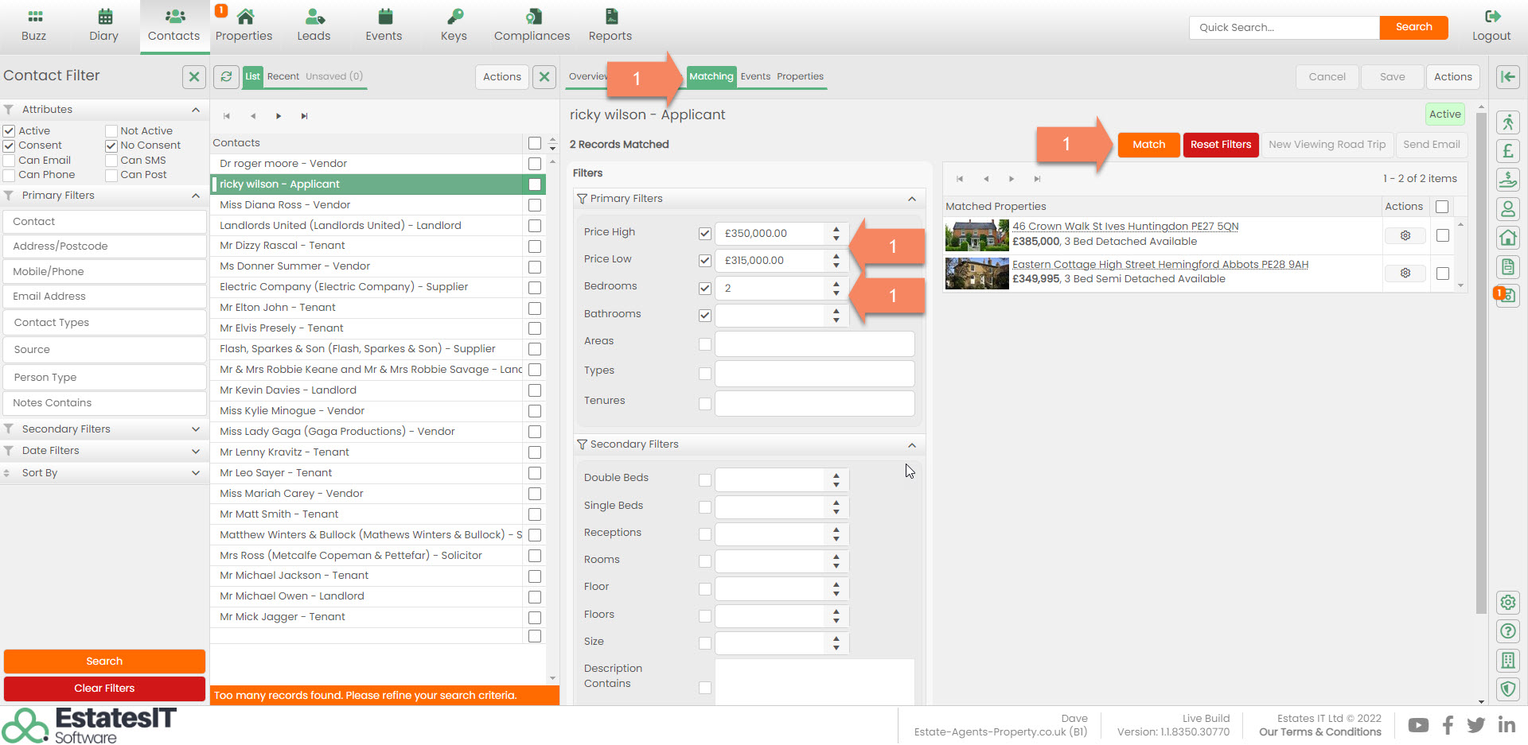Click the Diary calendar icon
Viewport: 1528px width, 745px height.
[x=103, y=17]
